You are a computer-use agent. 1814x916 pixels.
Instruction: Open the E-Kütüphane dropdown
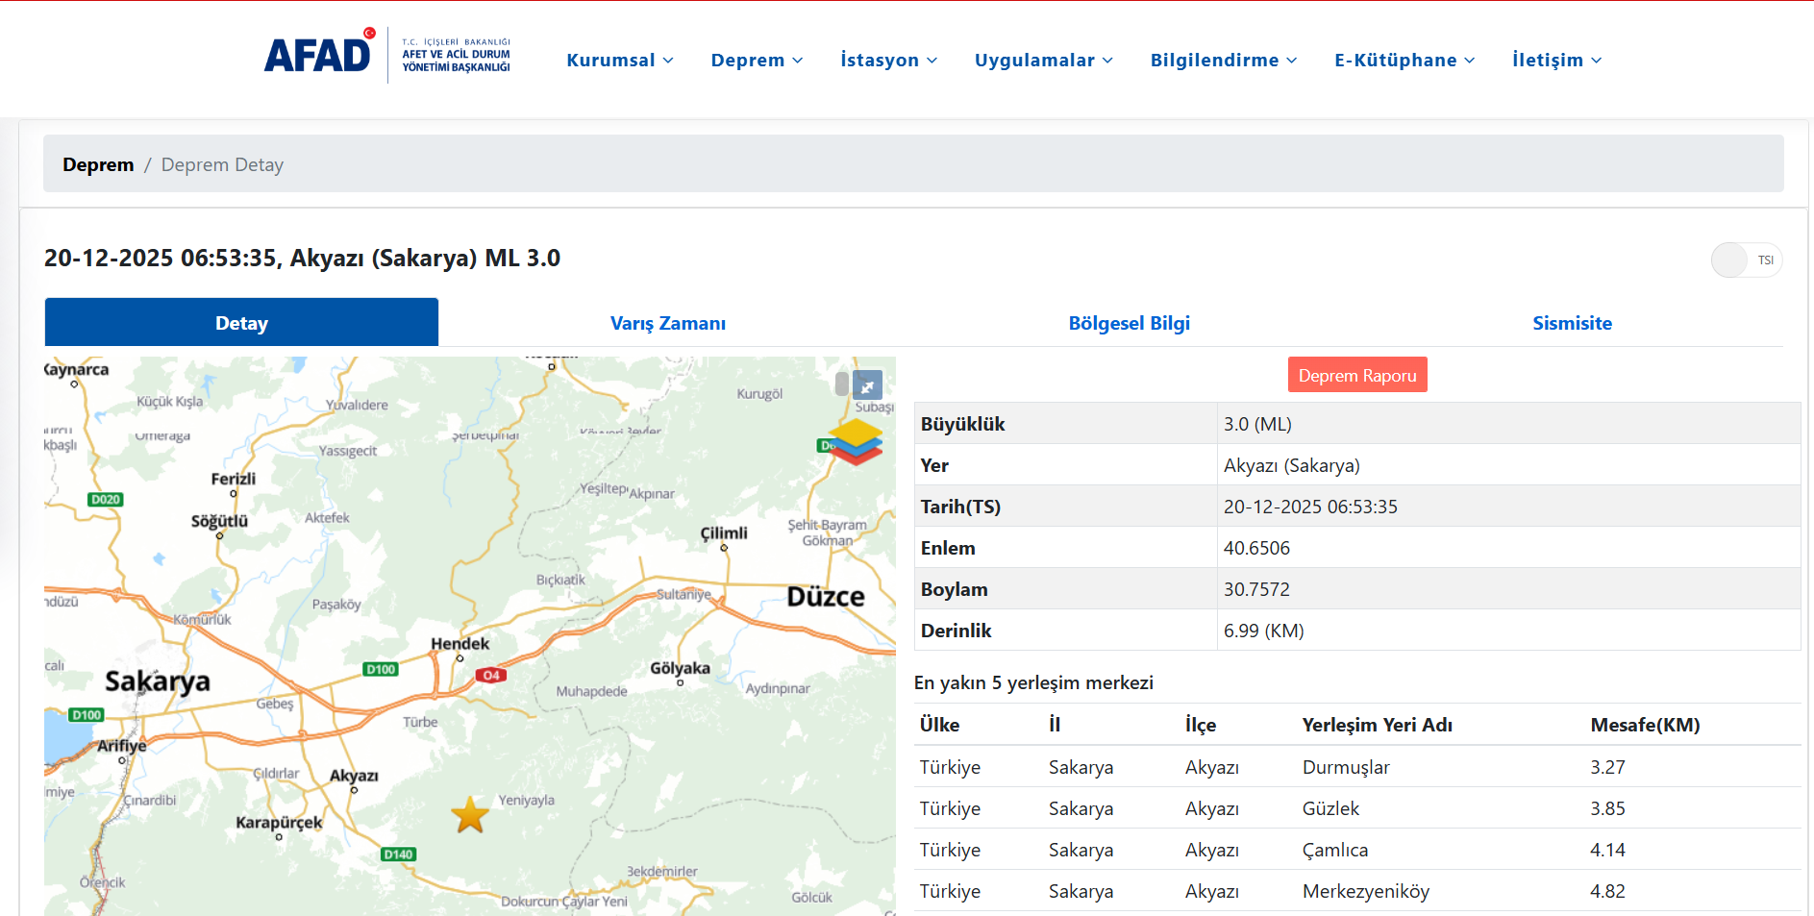point(1404,60)
